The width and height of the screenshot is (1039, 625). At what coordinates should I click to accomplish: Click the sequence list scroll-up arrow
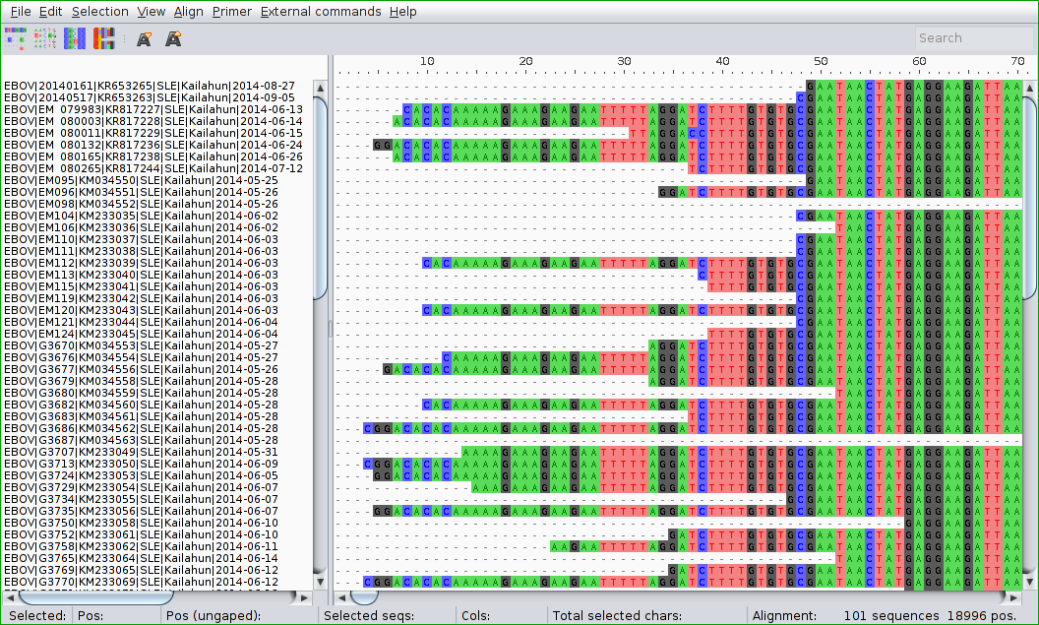(320, 88)
